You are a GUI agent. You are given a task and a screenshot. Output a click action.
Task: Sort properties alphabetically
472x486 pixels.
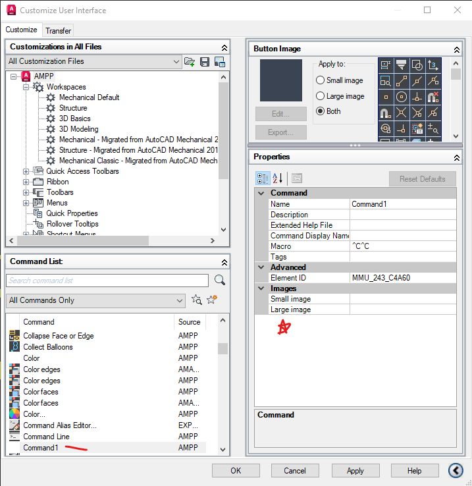(278, 178)
